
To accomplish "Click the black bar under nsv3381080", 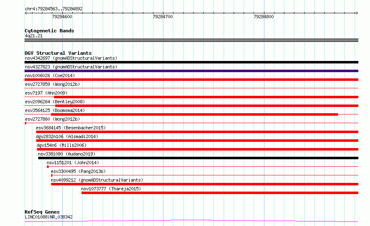I will [198, 158].
